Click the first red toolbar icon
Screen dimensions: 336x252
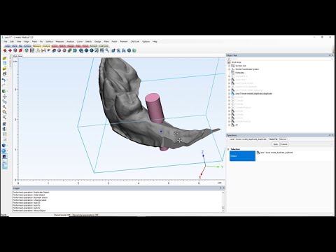[x=5, y=50]
